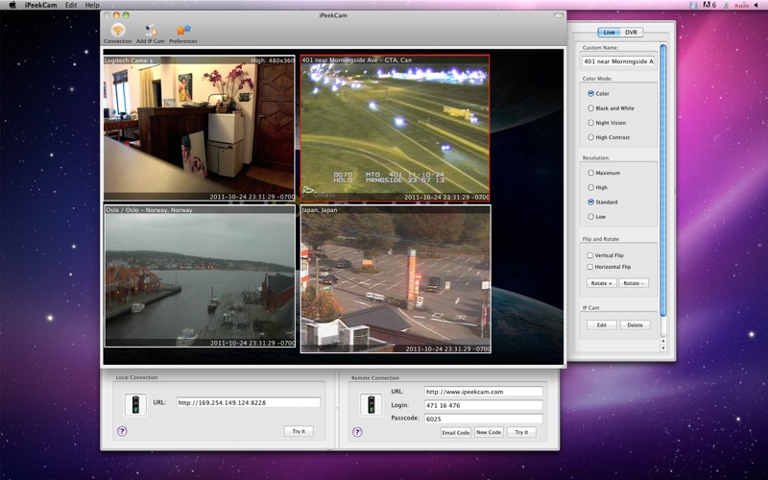Delete the selected IP cam
This screenshot has width=768, height=480.
pos(635,324)
